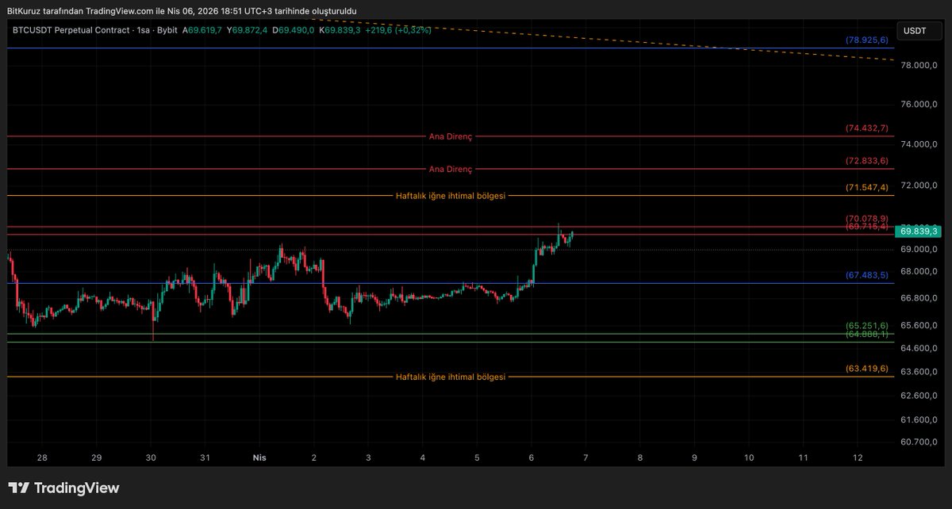The width and height of the screenshot is (952, 509).
Task: Click the date label 11 on time axis
Action: click(803, 458)
